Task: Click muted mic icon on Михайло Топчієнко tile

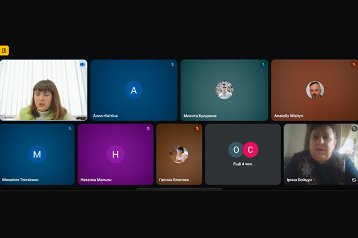Action: [70, 129]
